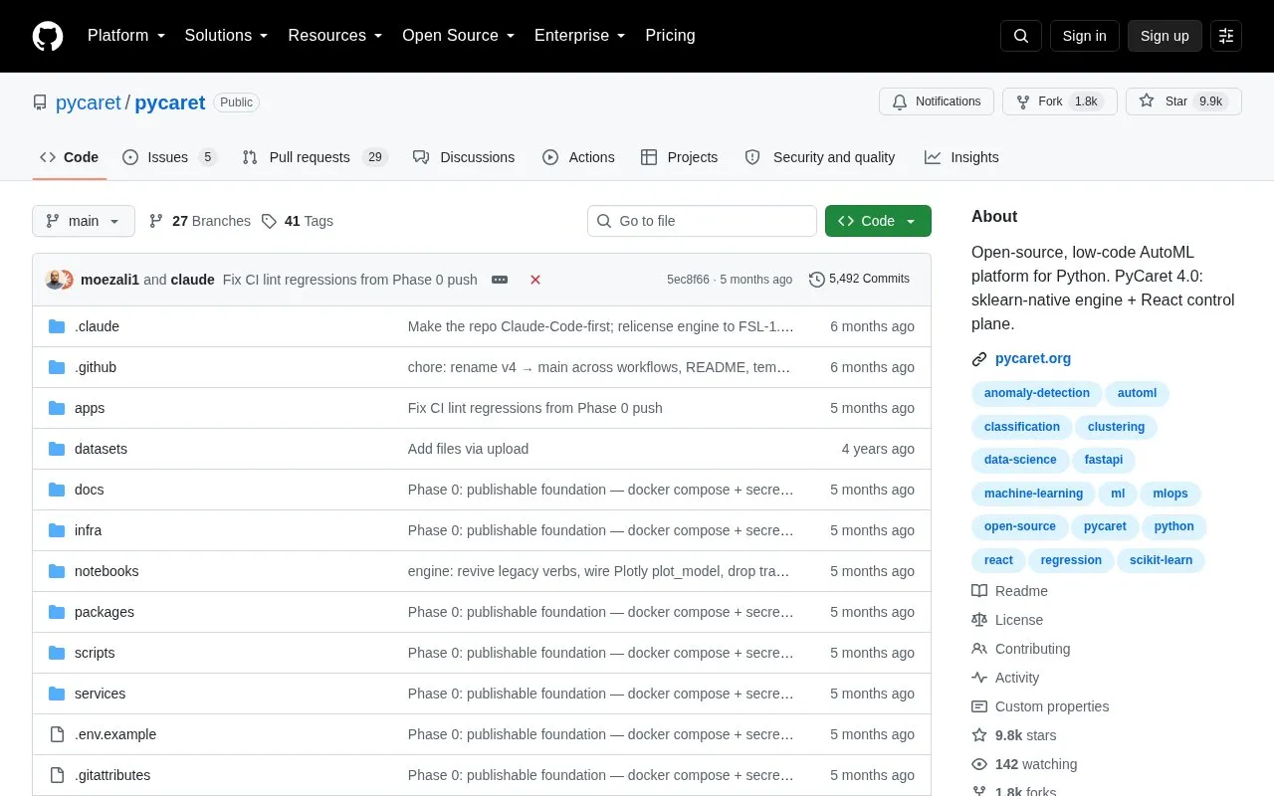The image size is (1274, 796).
Task: Click moezali1 avatar in latest commit
Action: point(55,280)
